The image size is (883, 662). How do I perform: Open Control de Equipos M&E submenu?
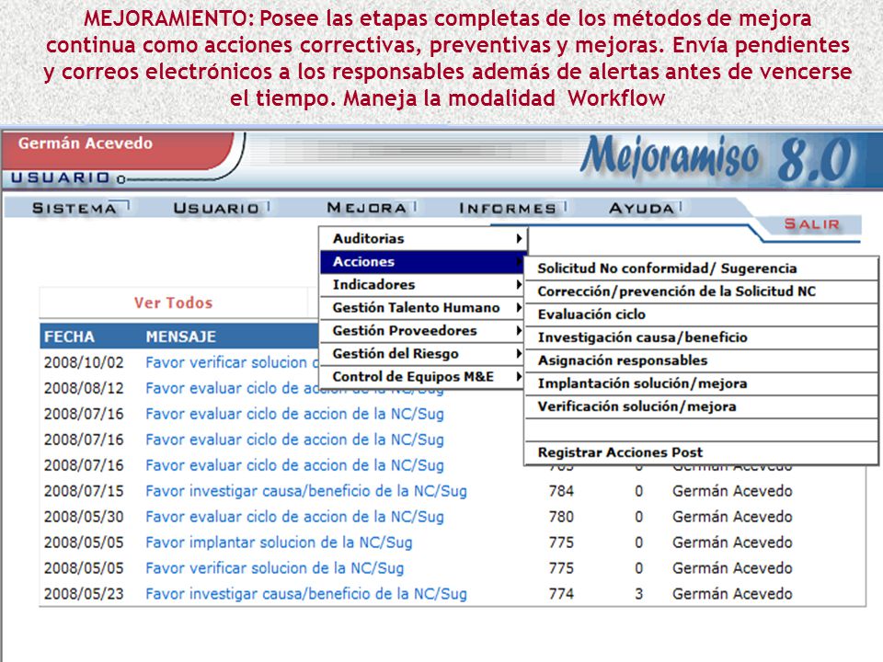pos(423,377)
